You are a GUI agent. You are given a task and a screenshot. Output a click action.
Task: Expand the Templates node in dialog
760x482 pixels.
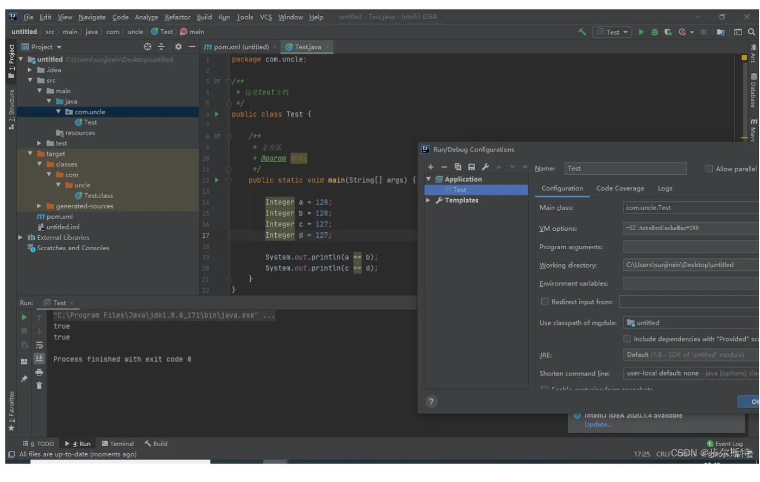(428, 200)
